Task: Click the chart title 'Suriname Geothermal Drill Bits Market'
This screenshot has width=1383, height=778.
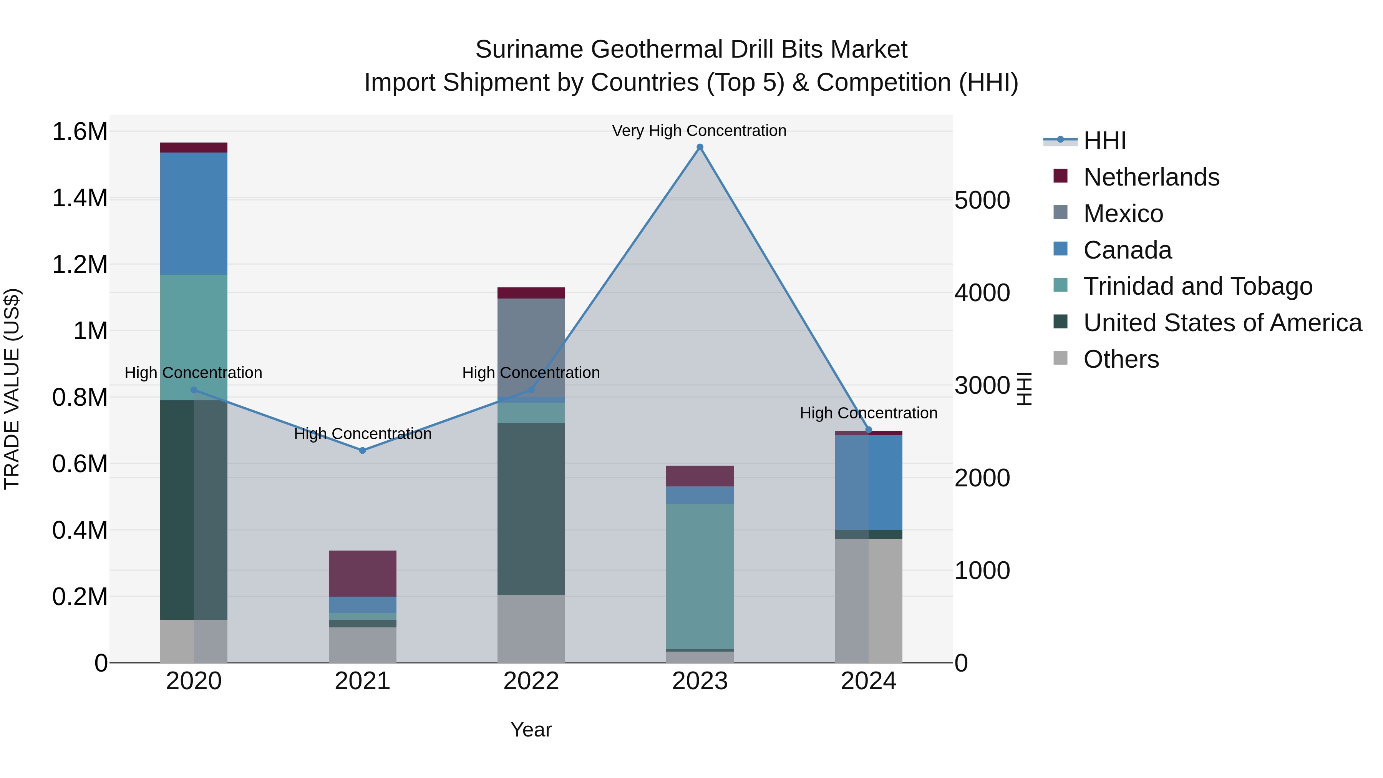Action: [x=691, y=50]
